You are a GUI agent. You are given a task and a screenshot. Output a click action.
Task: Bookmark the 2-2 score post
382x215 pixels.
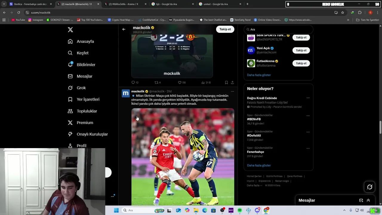pyautogui.click(x=226, y=82)
